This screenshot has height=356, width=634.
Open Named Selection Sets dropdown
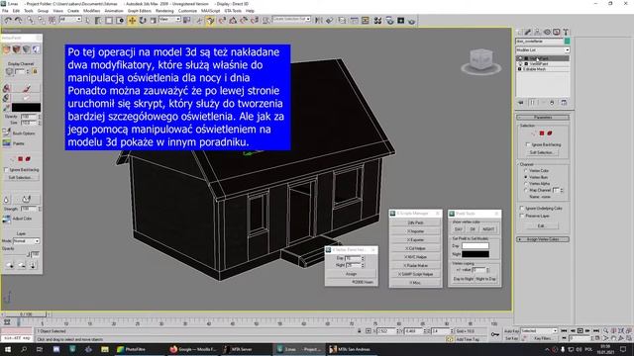[291, 20]
